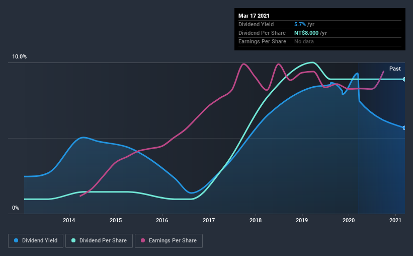The image size is (413, 256).
Task: Click the 10.0% y-axis label
Action: 20,57
